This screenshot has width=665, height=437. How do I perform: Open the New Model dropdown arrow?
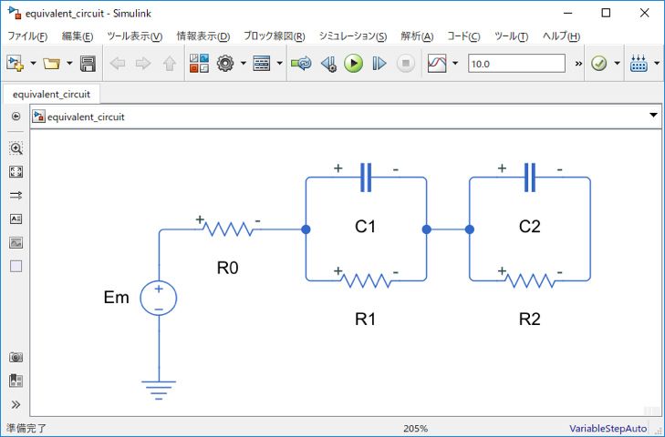coord(34,64)
